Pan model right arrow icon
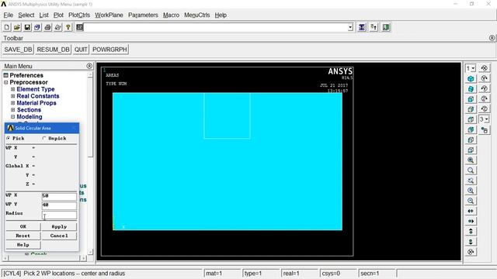The height and width of the screenshot is (279, 497). 471,221
